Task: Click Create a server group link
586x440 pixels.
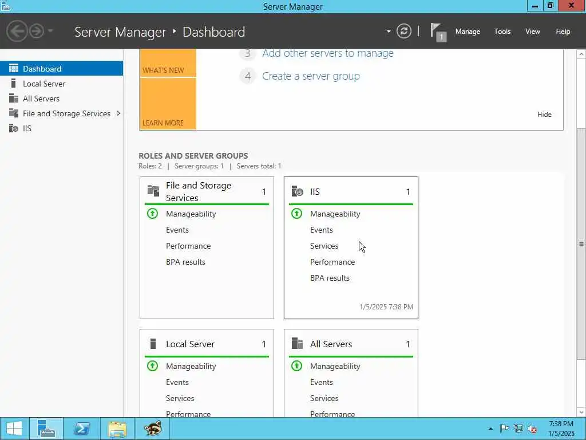Action: click(x=311, y=76)
